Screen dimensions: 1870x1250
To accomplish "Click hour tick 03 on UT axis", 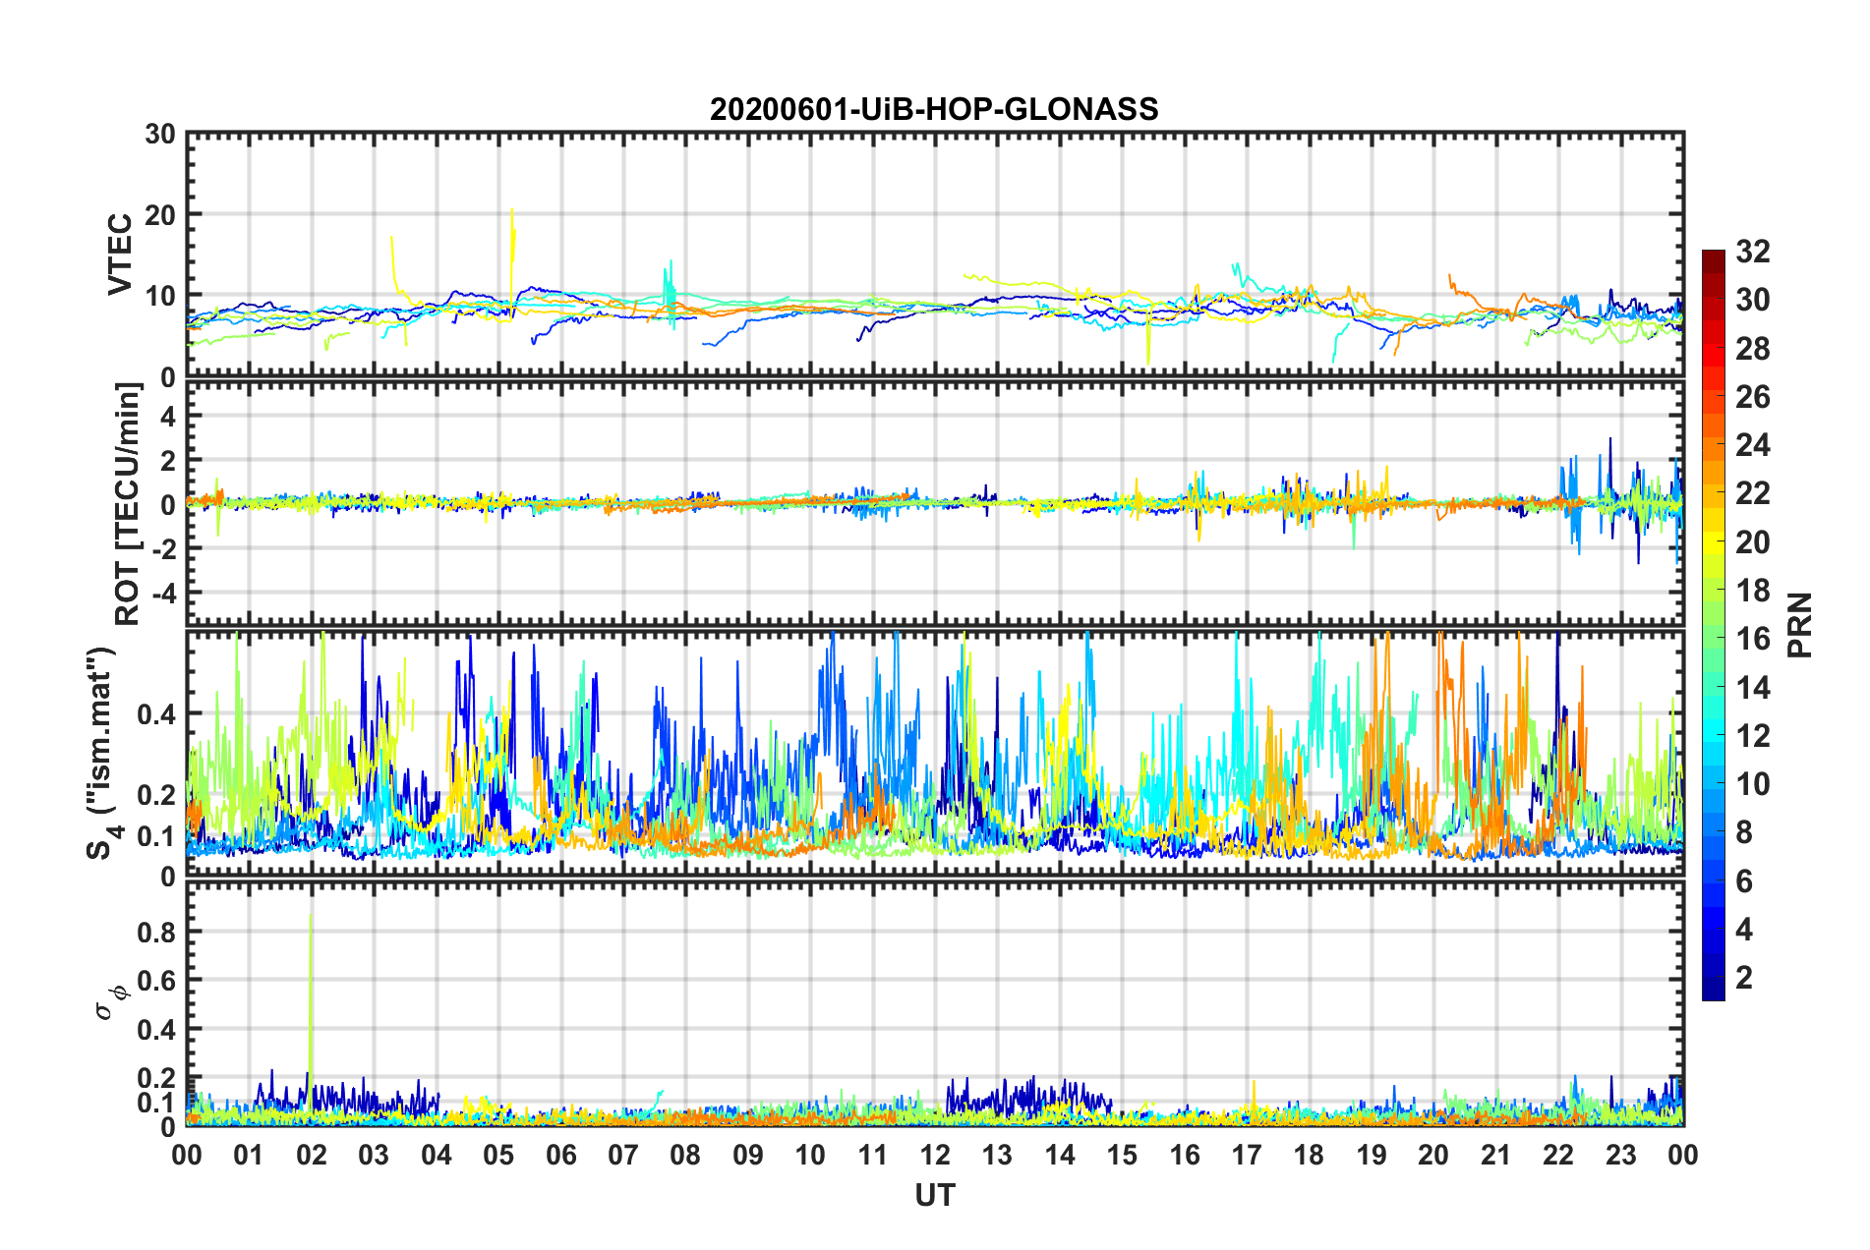I will coord(374,1155).
